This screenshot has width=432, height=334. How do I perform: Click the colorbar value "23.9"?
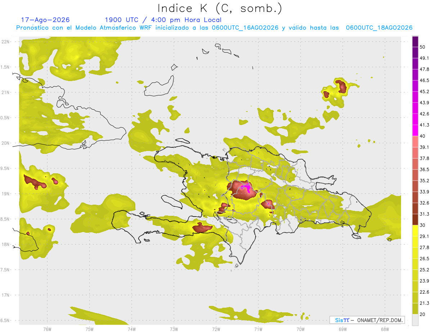(424, 281)
